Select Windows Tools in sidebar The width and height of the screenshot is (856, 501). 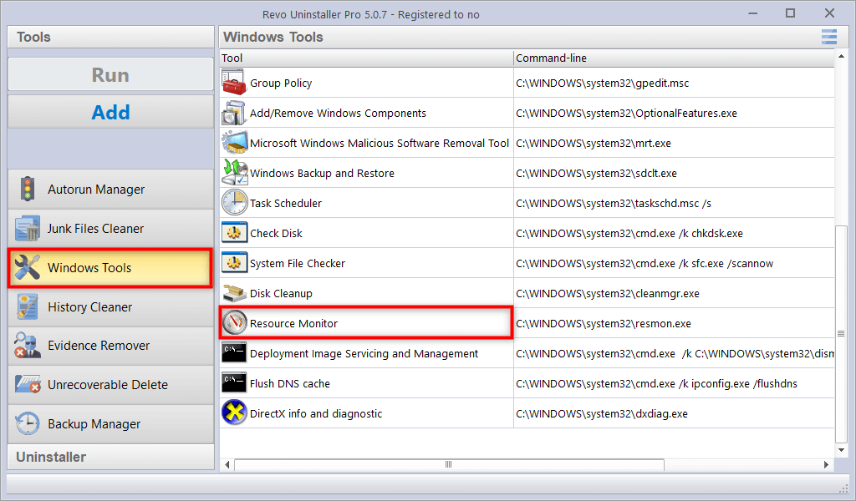[110, 268]
